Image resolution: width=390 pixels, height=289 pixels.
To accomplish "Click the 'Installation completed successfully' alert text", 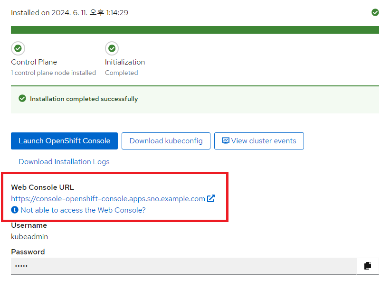I will click(x=84, y=99).
